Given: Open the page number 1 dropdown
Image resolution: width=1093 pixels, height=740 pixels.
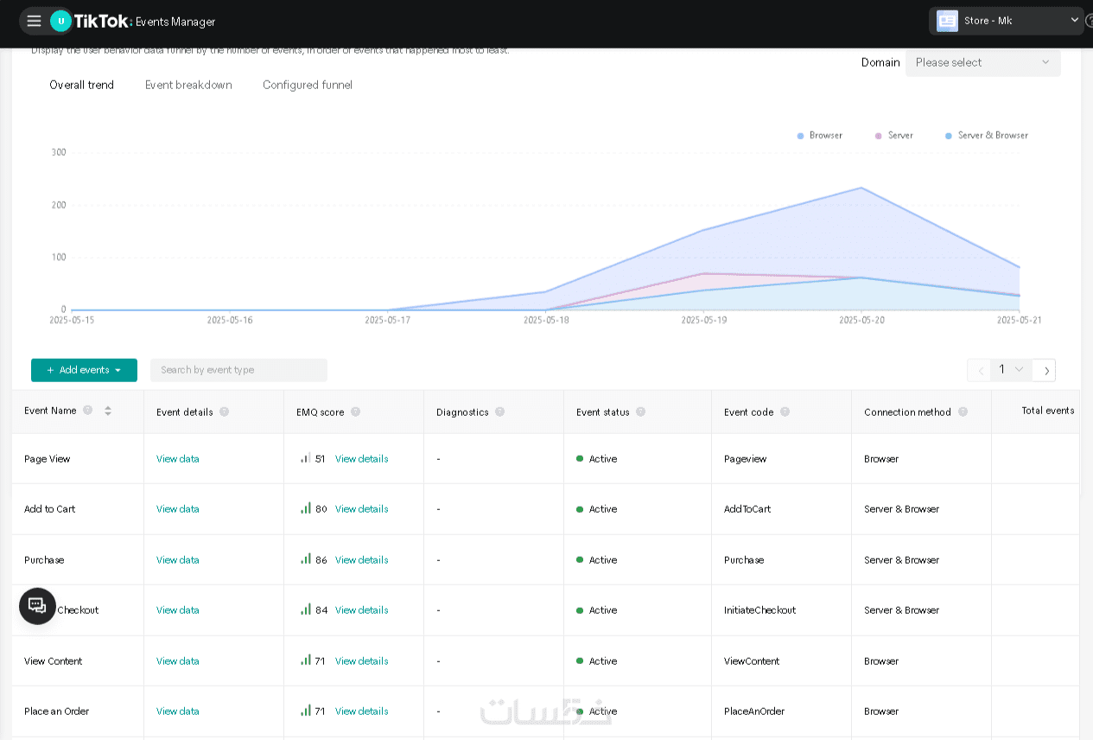Looking at the screenshot, I should (1011, 370).
